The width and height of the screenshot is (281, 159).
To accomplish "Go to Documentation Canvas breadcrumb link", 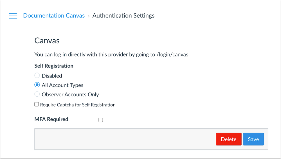I will point(54,15).
